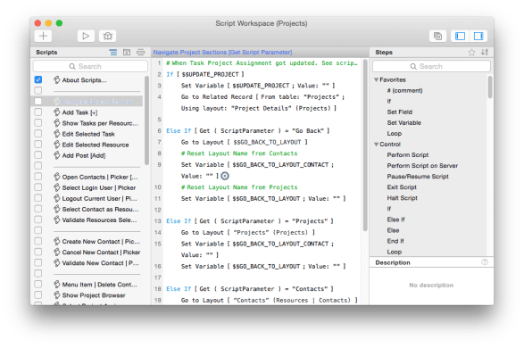Screen dimensions: 524x348
Task: Click the help icon in Description header
Action: (x=485, y=262)
